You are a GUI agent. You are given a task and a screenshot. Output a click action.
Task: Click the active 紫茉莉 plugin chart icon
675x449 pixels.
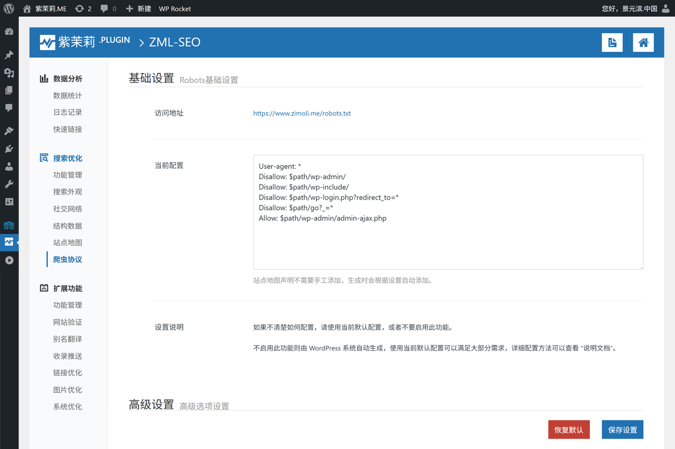[9, 242]
